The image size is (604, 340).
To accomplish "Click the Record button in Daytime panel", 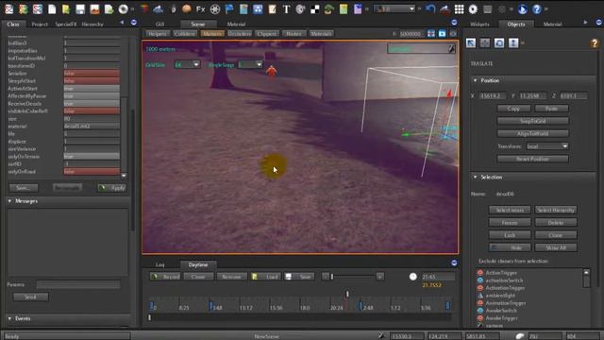I will click(x=165, y=277).
